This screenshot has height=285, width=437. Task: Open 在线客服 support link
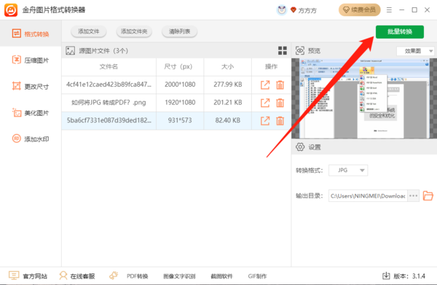pyautogui.click(x=82, y=276)
